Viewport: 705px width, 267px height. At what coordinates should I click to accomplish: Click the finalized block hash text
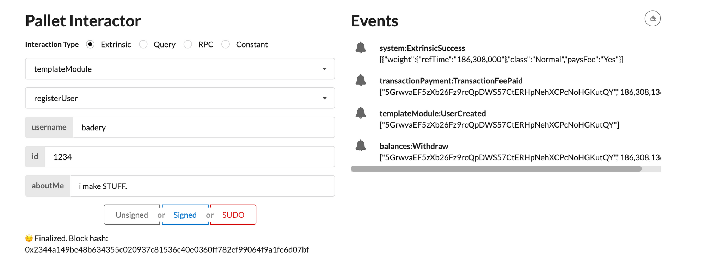pyautogui.click(x=167, y=250)
